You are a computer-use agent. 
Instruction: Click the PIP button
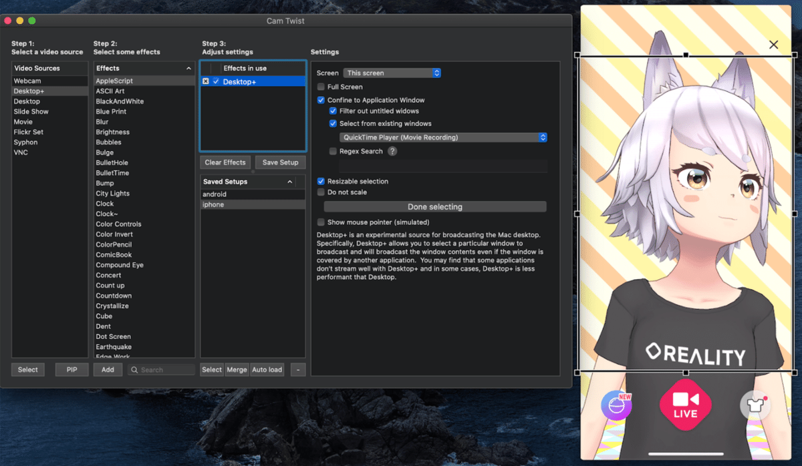(72, 370)
